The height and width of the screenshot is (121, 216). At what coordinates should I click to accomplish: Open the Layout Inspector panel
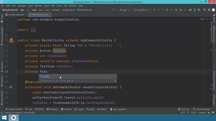click(x=202, y=109)
